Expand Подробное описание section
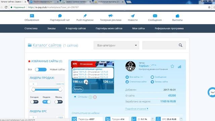The height and width of the screenshot is (121, 215). [x=137, y=109]
